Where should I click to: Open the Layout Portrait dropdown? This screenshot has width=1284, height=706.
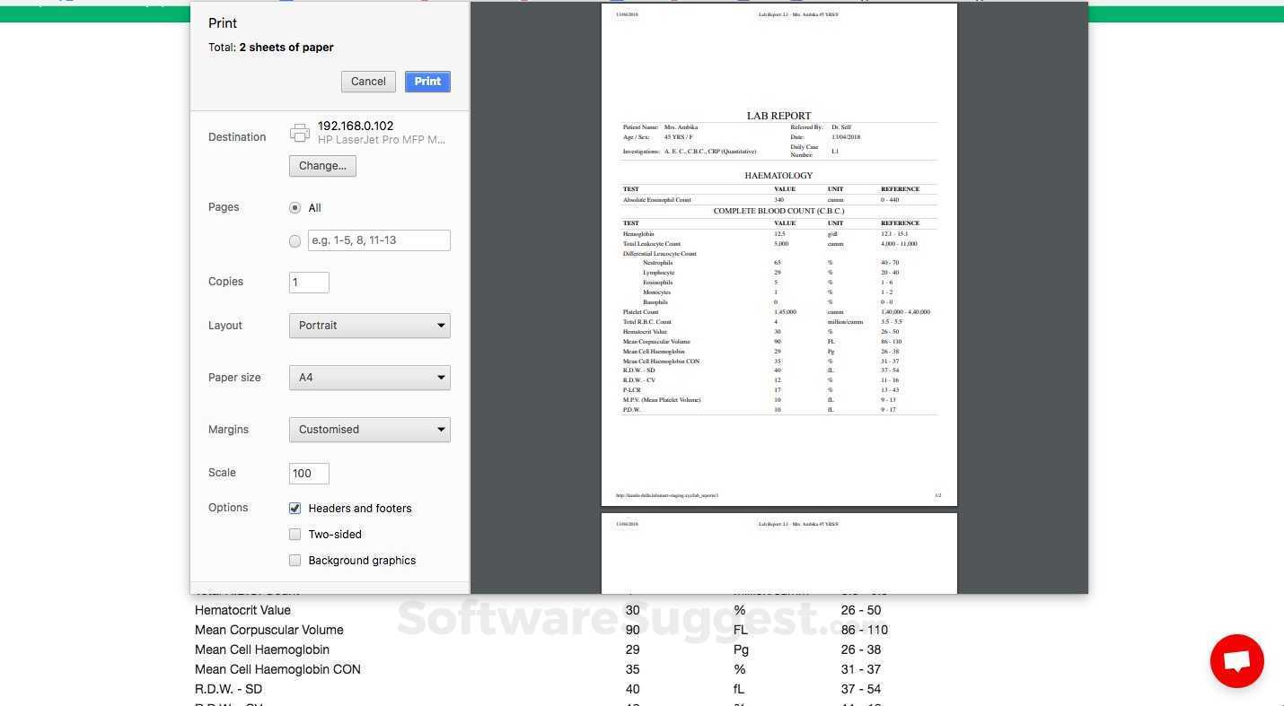click(369, 326)
